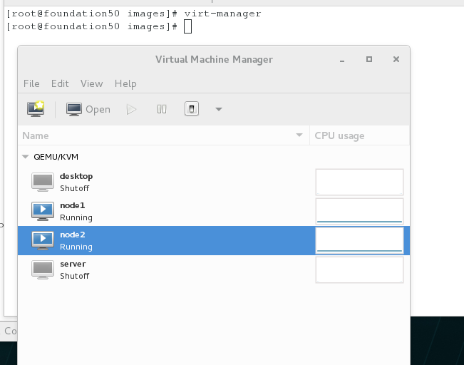
Task: Click the server Shutoff status text
Action: pos(74,276)
